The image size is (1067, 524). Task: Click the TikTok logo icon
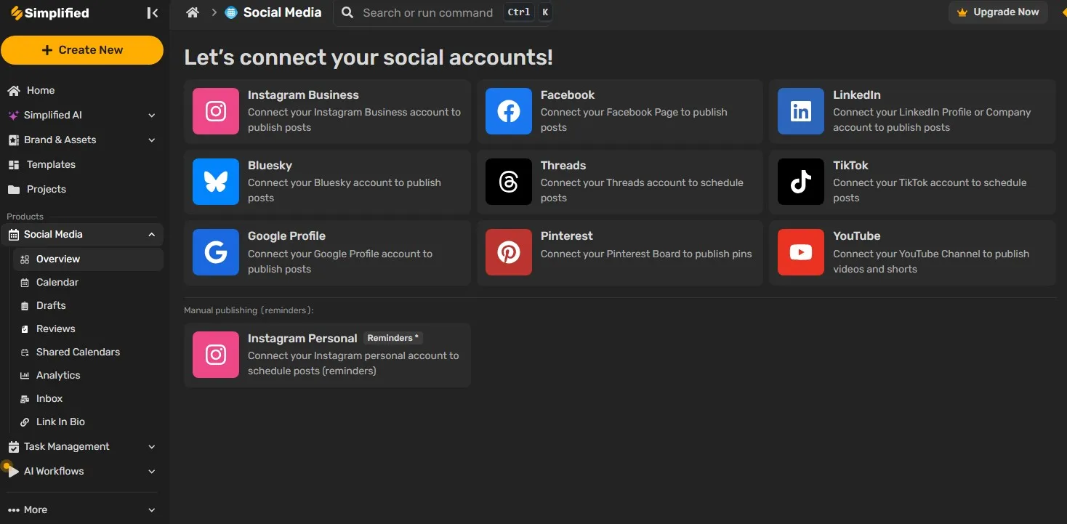(x=801, y=182)
